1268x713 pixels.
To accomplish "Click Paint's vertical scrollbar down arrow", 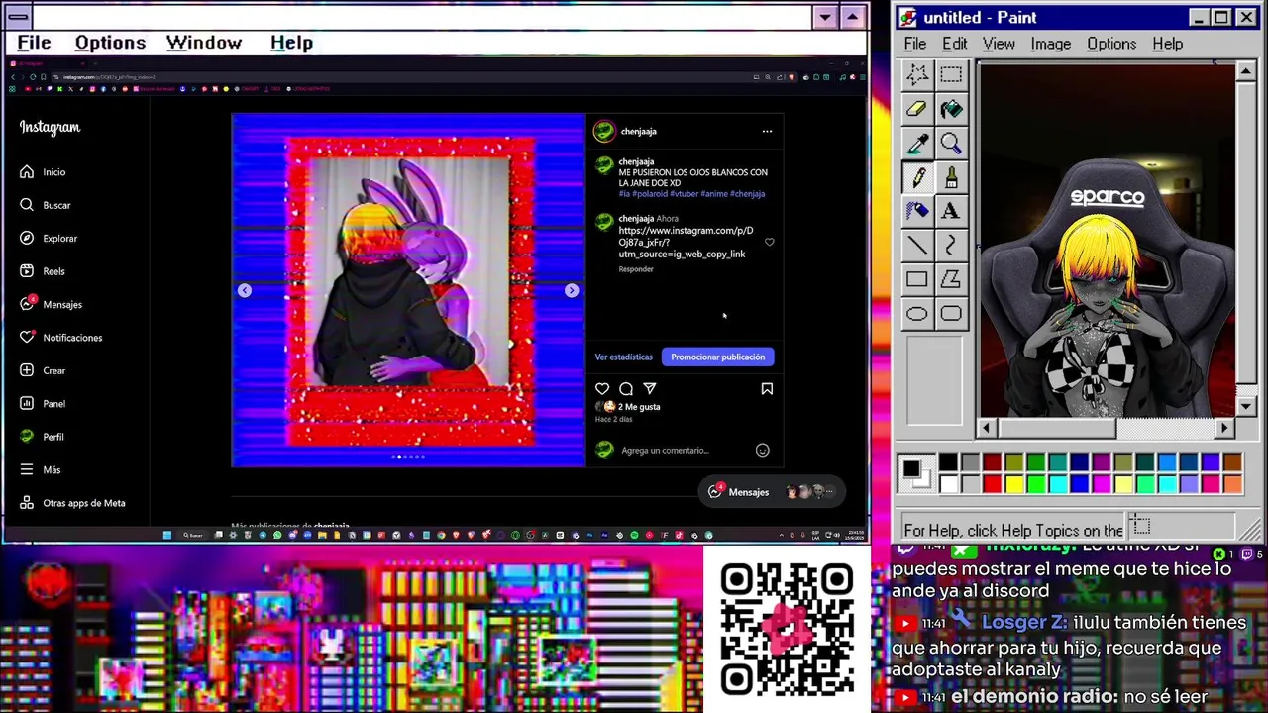I will click(x=1246, y=406).
